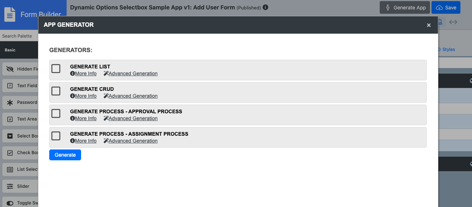
Task: Click the Slider palette icon
Action: (10, 186)
